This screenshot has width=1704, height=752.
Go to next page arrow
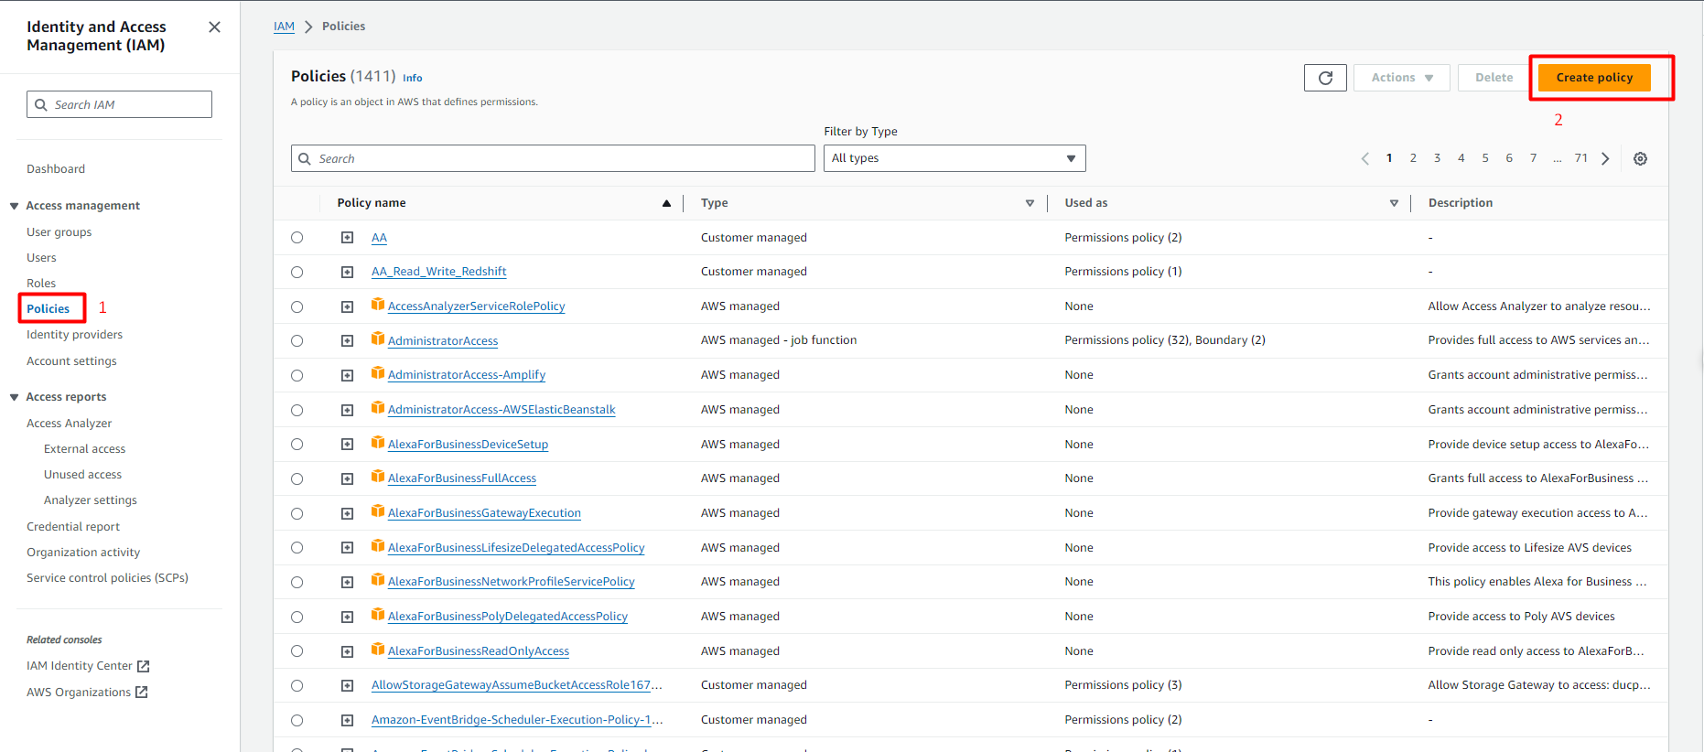click(x=1605, y=159)
